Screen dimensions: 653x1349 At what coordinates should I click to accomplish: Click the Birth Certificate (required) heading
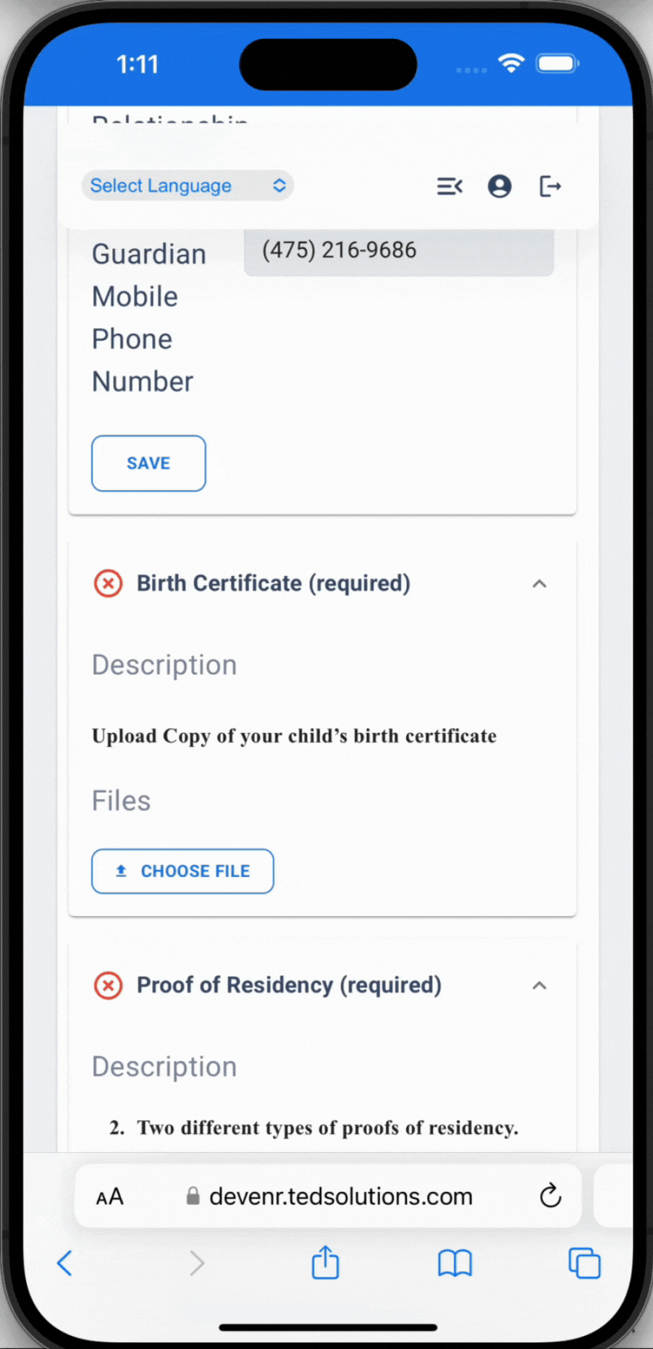pos(274,583)
